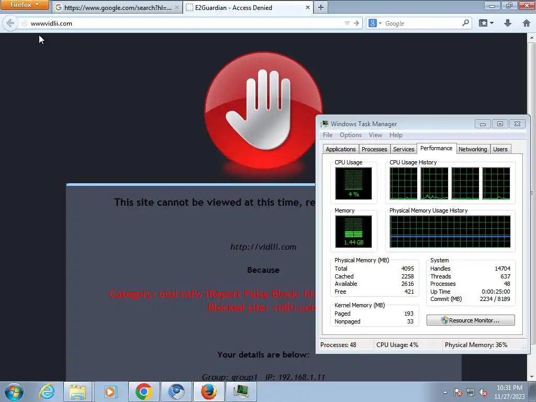
Task: Switch to the Services tab
Action: pos(404,149)
